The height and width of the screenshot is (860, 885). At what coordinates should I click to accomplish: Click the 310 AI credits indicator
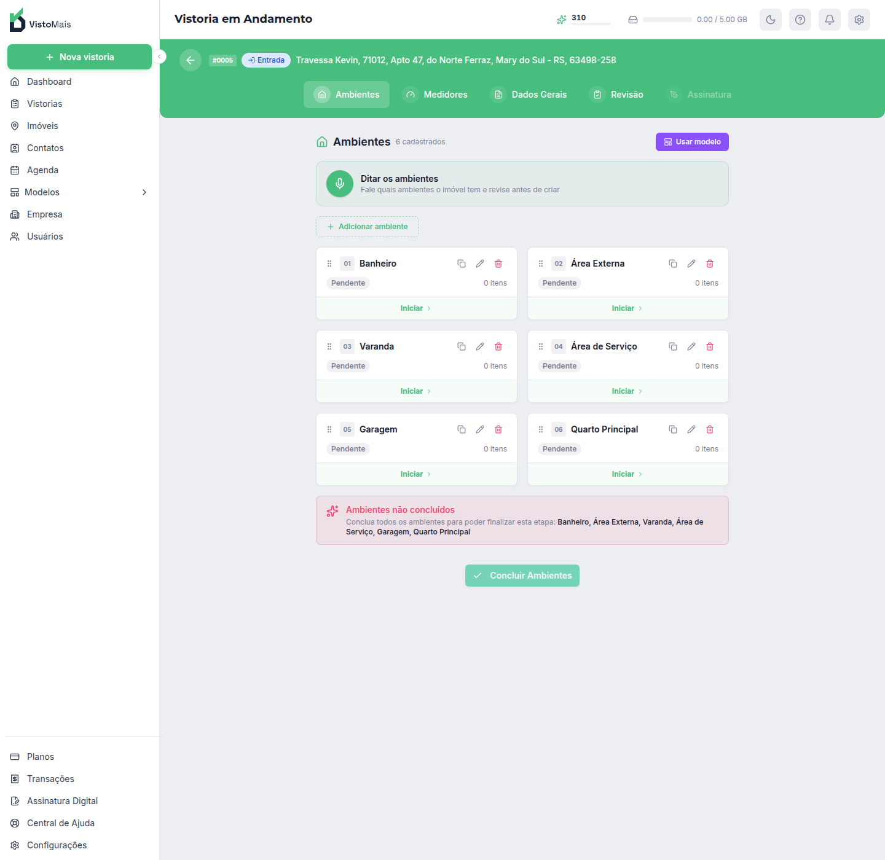(583, 20)
